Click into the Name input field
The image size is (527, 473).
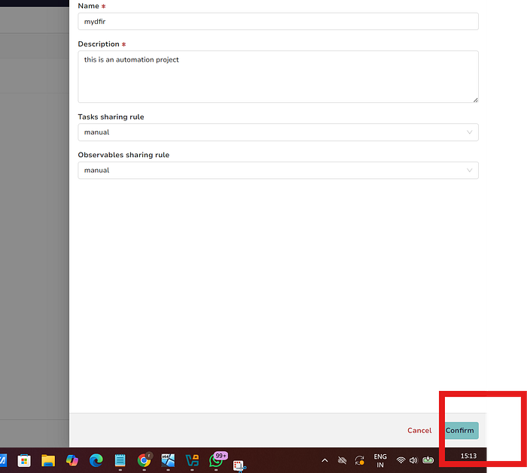[278, 22]
